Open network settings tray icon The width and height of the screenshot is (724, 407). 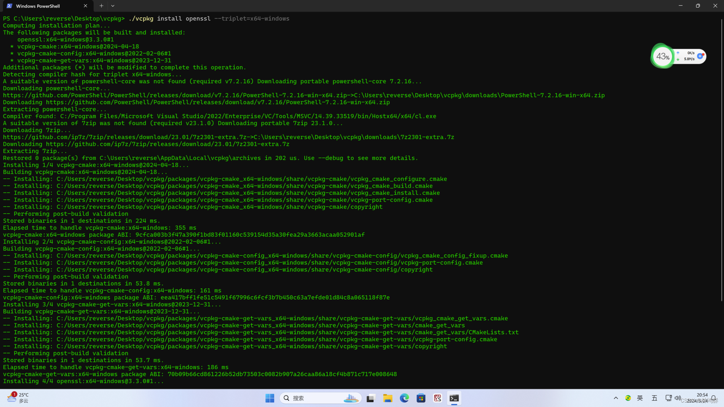point(668,398)
